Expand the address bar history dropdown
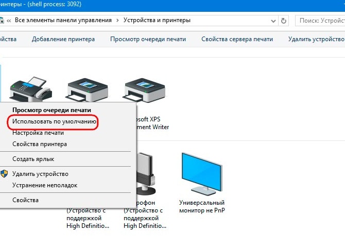This screenshot has width=345, height=250. click(273, 21)
